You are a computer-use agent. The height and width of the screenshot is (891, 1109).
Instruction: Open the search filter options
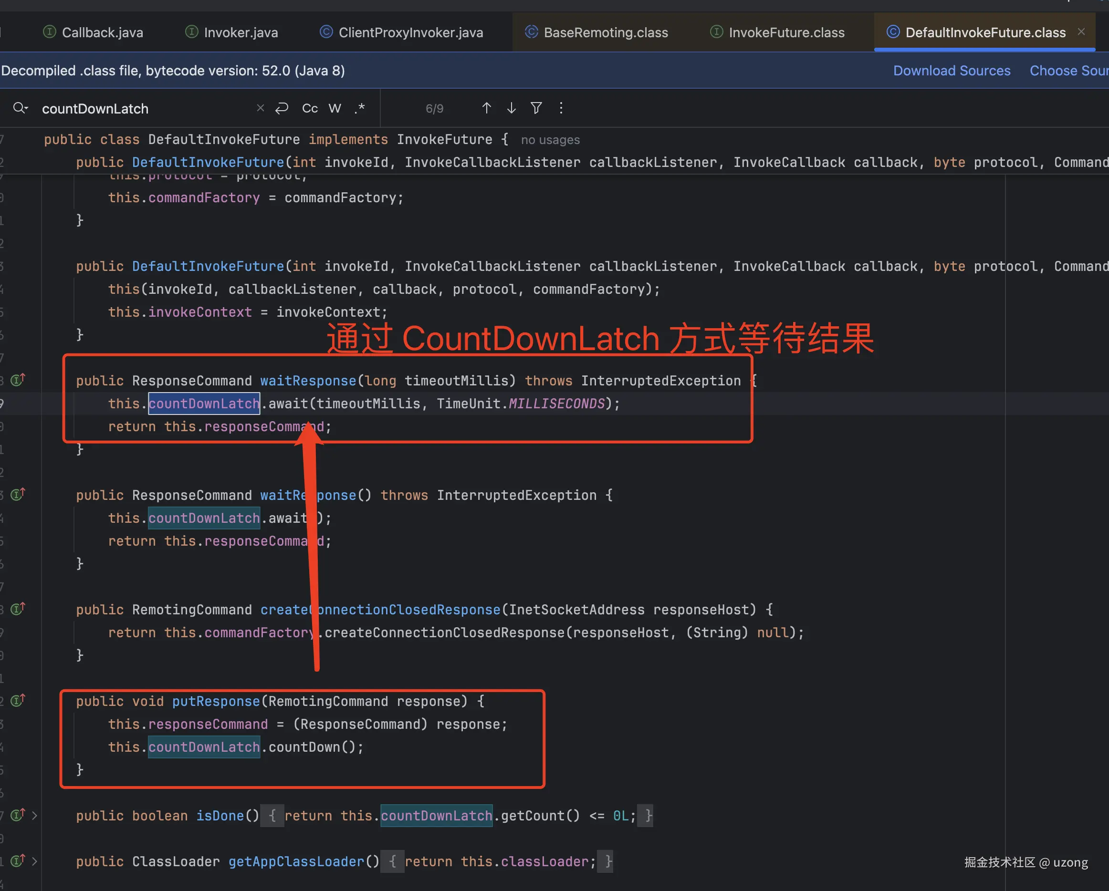click(x=536, y=108)
